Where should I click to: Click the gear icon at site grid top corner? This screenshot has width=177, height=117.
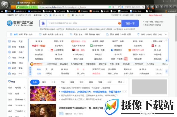tap(166, 40)
